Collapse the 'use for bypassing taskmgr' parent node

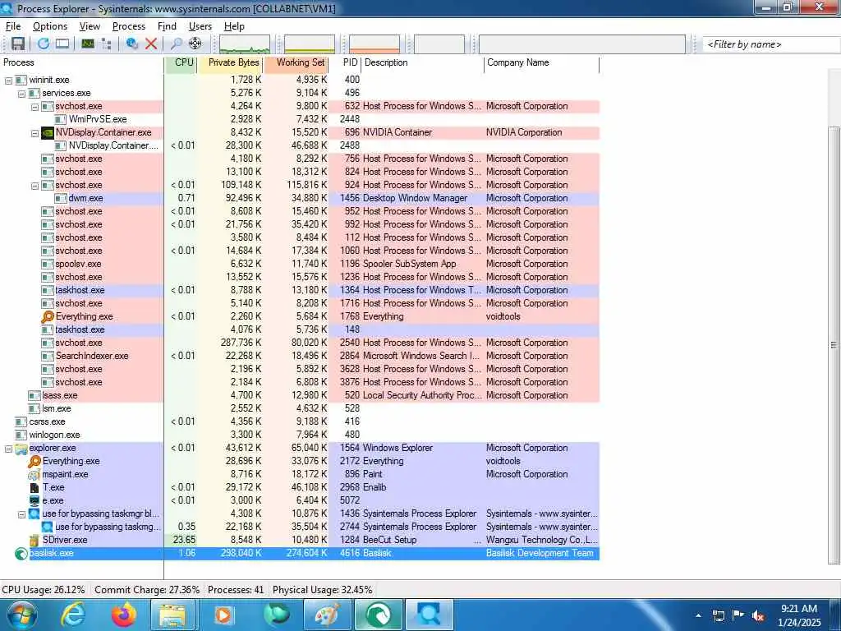pos(21,514)
